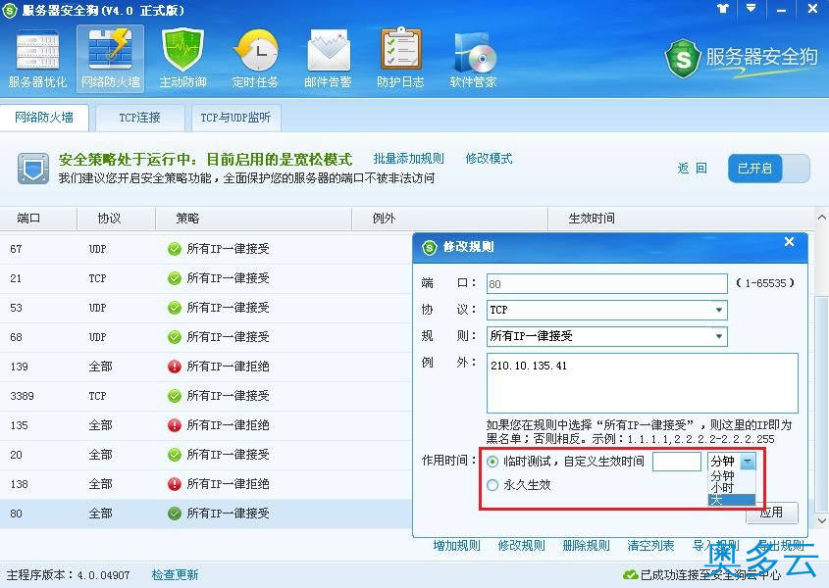
Task: Click red status icon for port 139
Action: click(x=175, y=367)
